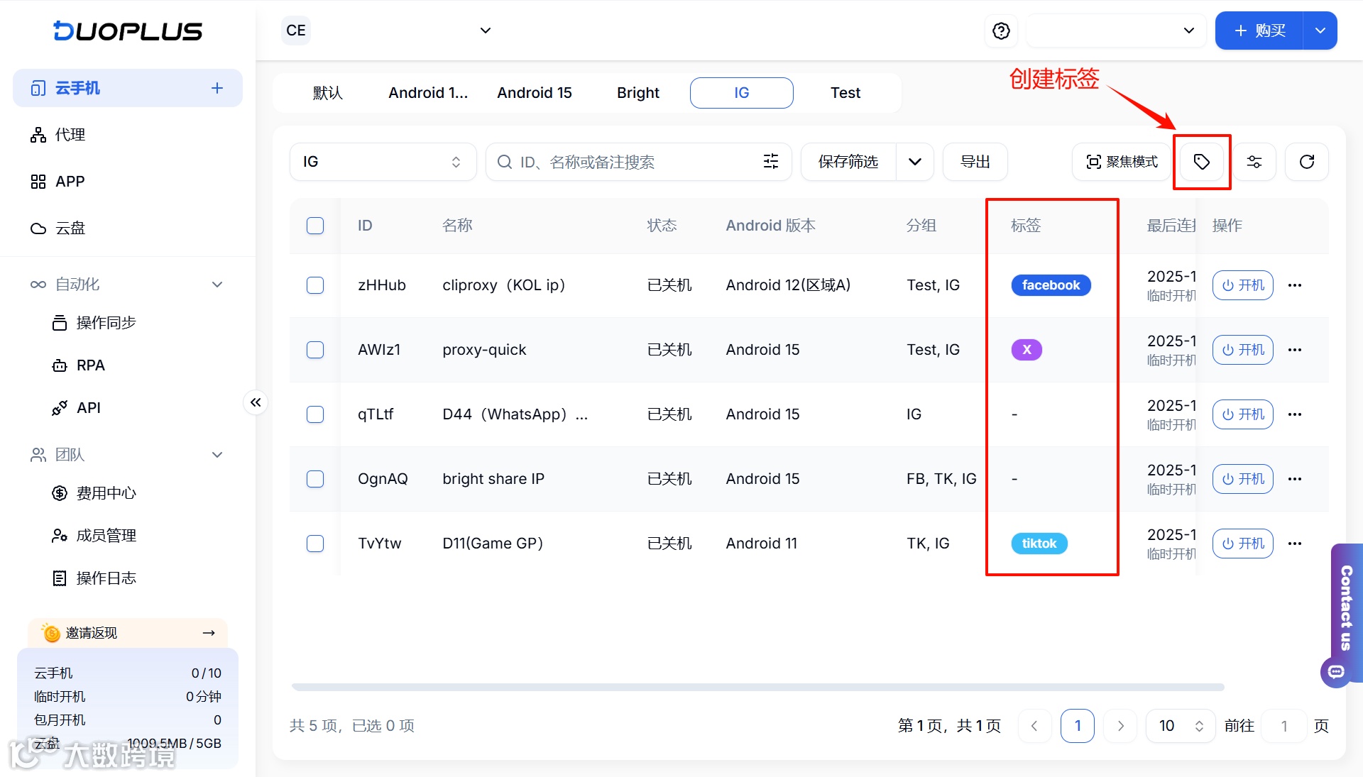The height and width of the screenshot is (777, 1363).
Task: Open the IG group select dropdown
Action: coord(383,162)
